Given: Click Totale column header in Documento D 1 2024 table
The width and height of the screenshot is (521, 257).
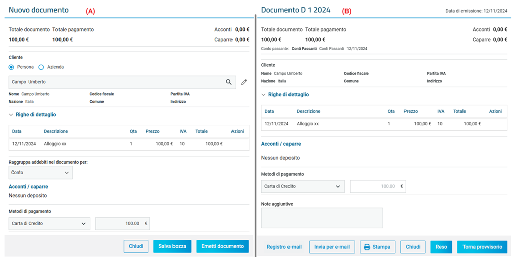Looking at the screenshot, I should [x=459, y=111].
